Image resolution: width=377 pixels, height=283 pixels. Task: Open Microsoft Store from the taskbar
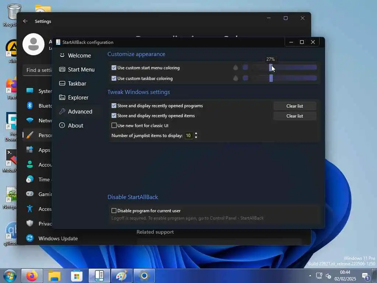coord(77,276)
